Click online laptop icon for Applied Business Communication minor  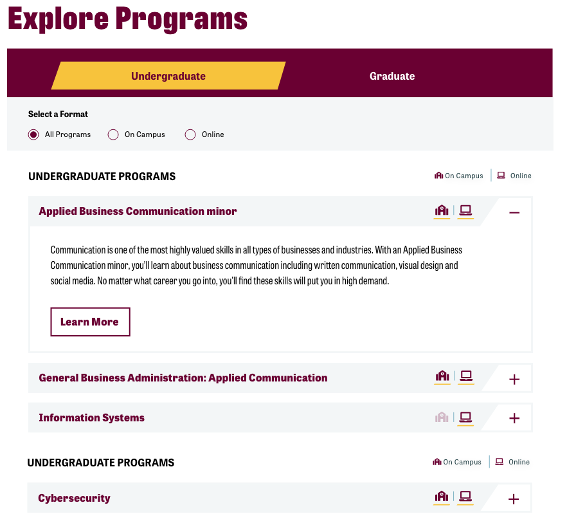pos(465,210)
